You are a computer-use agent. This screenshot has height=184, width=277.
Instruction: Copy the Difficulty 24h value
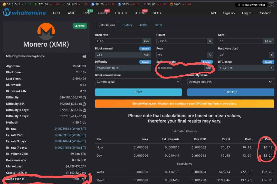(x=84, y=104)
